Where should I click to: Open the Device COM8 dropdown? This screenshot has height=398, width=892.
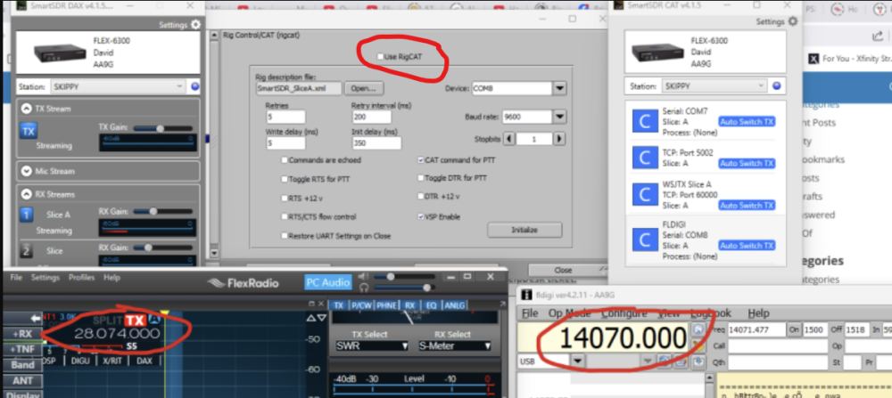coord(560,88)
